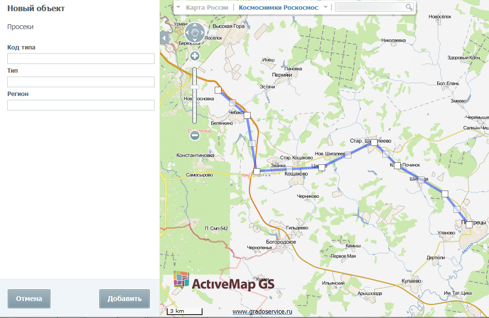Open the dropdown arrow before Карта России
The height and width of the screenshot is (318, 489).
(178, 7)
